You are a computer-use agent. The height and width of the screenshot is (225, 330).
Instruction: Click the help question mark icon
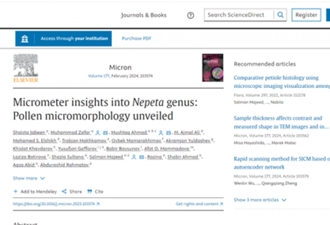point(191,15)
